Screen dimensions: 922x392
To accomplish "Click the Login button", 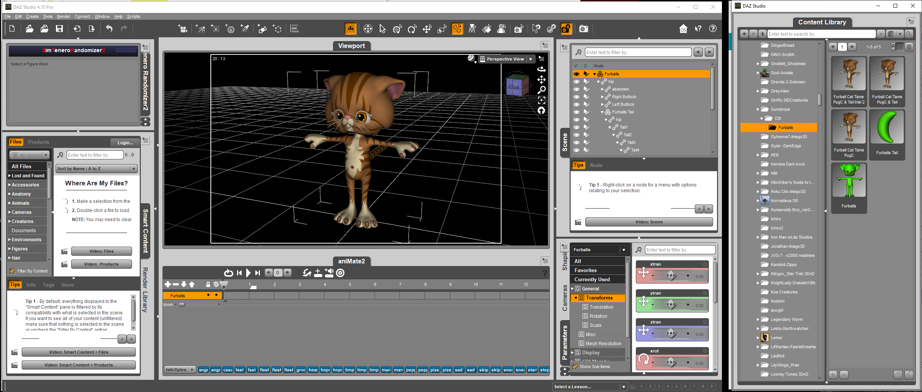I will [125, 143].
